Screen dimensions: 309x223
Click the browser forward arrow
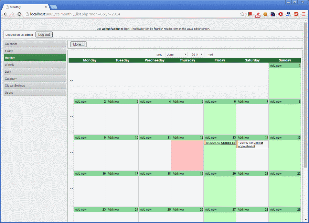[x=12, y=14]
